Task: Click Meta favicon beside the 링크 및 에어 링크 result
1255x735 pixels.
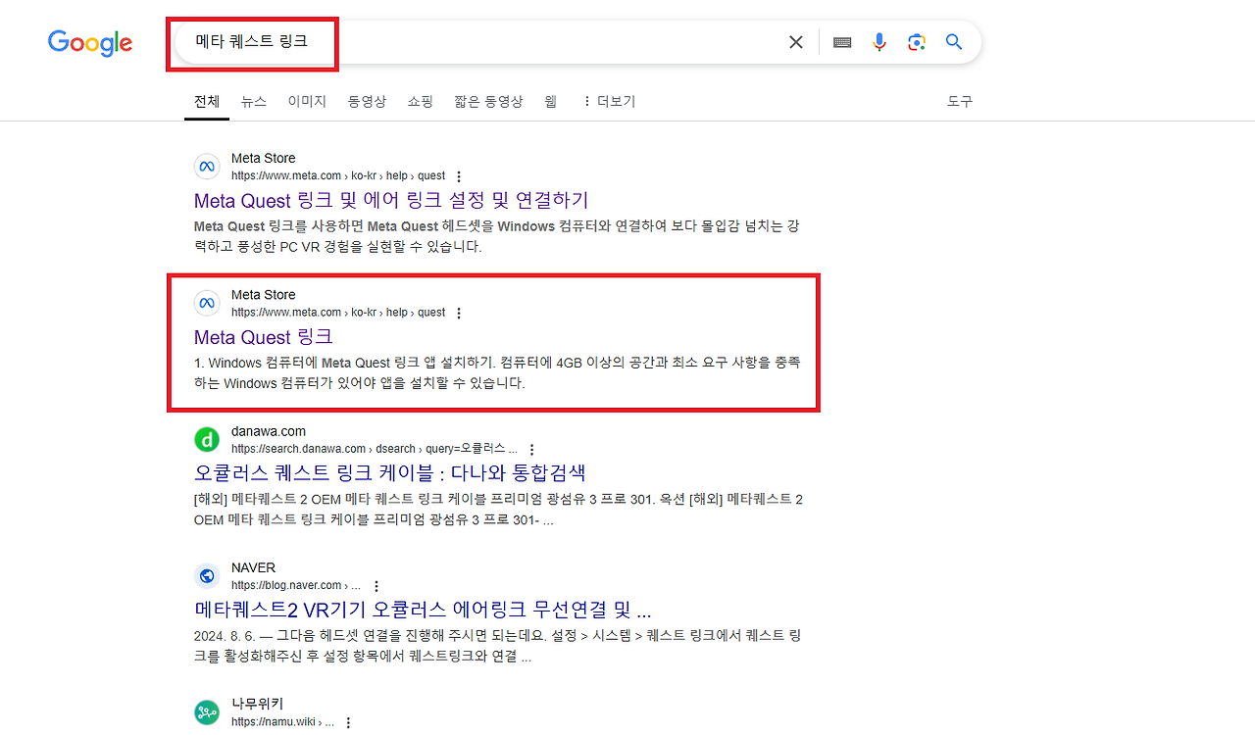Action: [207, 167]
